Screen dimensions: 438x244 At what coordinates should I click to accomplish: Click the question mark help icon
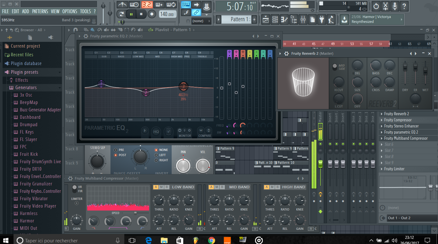(x=404, y=6)
